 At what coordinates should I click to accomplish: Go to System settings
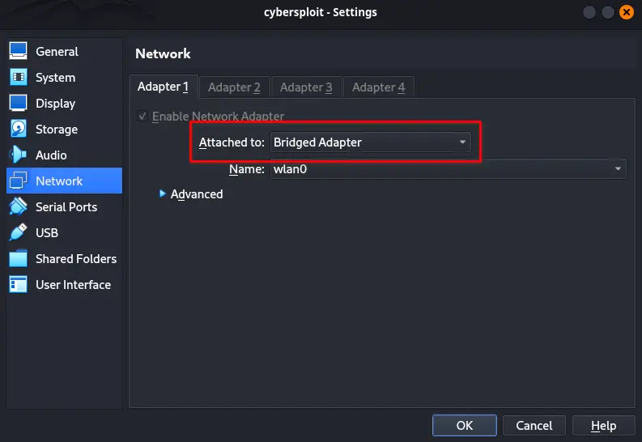(x=64, y=78)
